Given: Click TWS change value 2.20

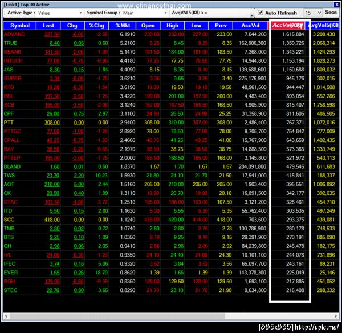Looking at the screenshot, I should [79, 176].
